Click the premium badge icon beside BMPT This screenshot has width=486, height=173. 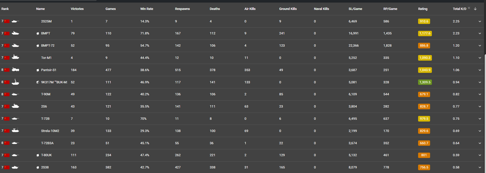pyautogui.click(x=38, y=33)
